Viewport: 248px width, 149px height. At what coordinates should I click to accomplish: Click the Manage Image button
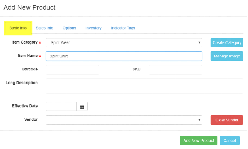pyautogui.click(x=227, y=56)
